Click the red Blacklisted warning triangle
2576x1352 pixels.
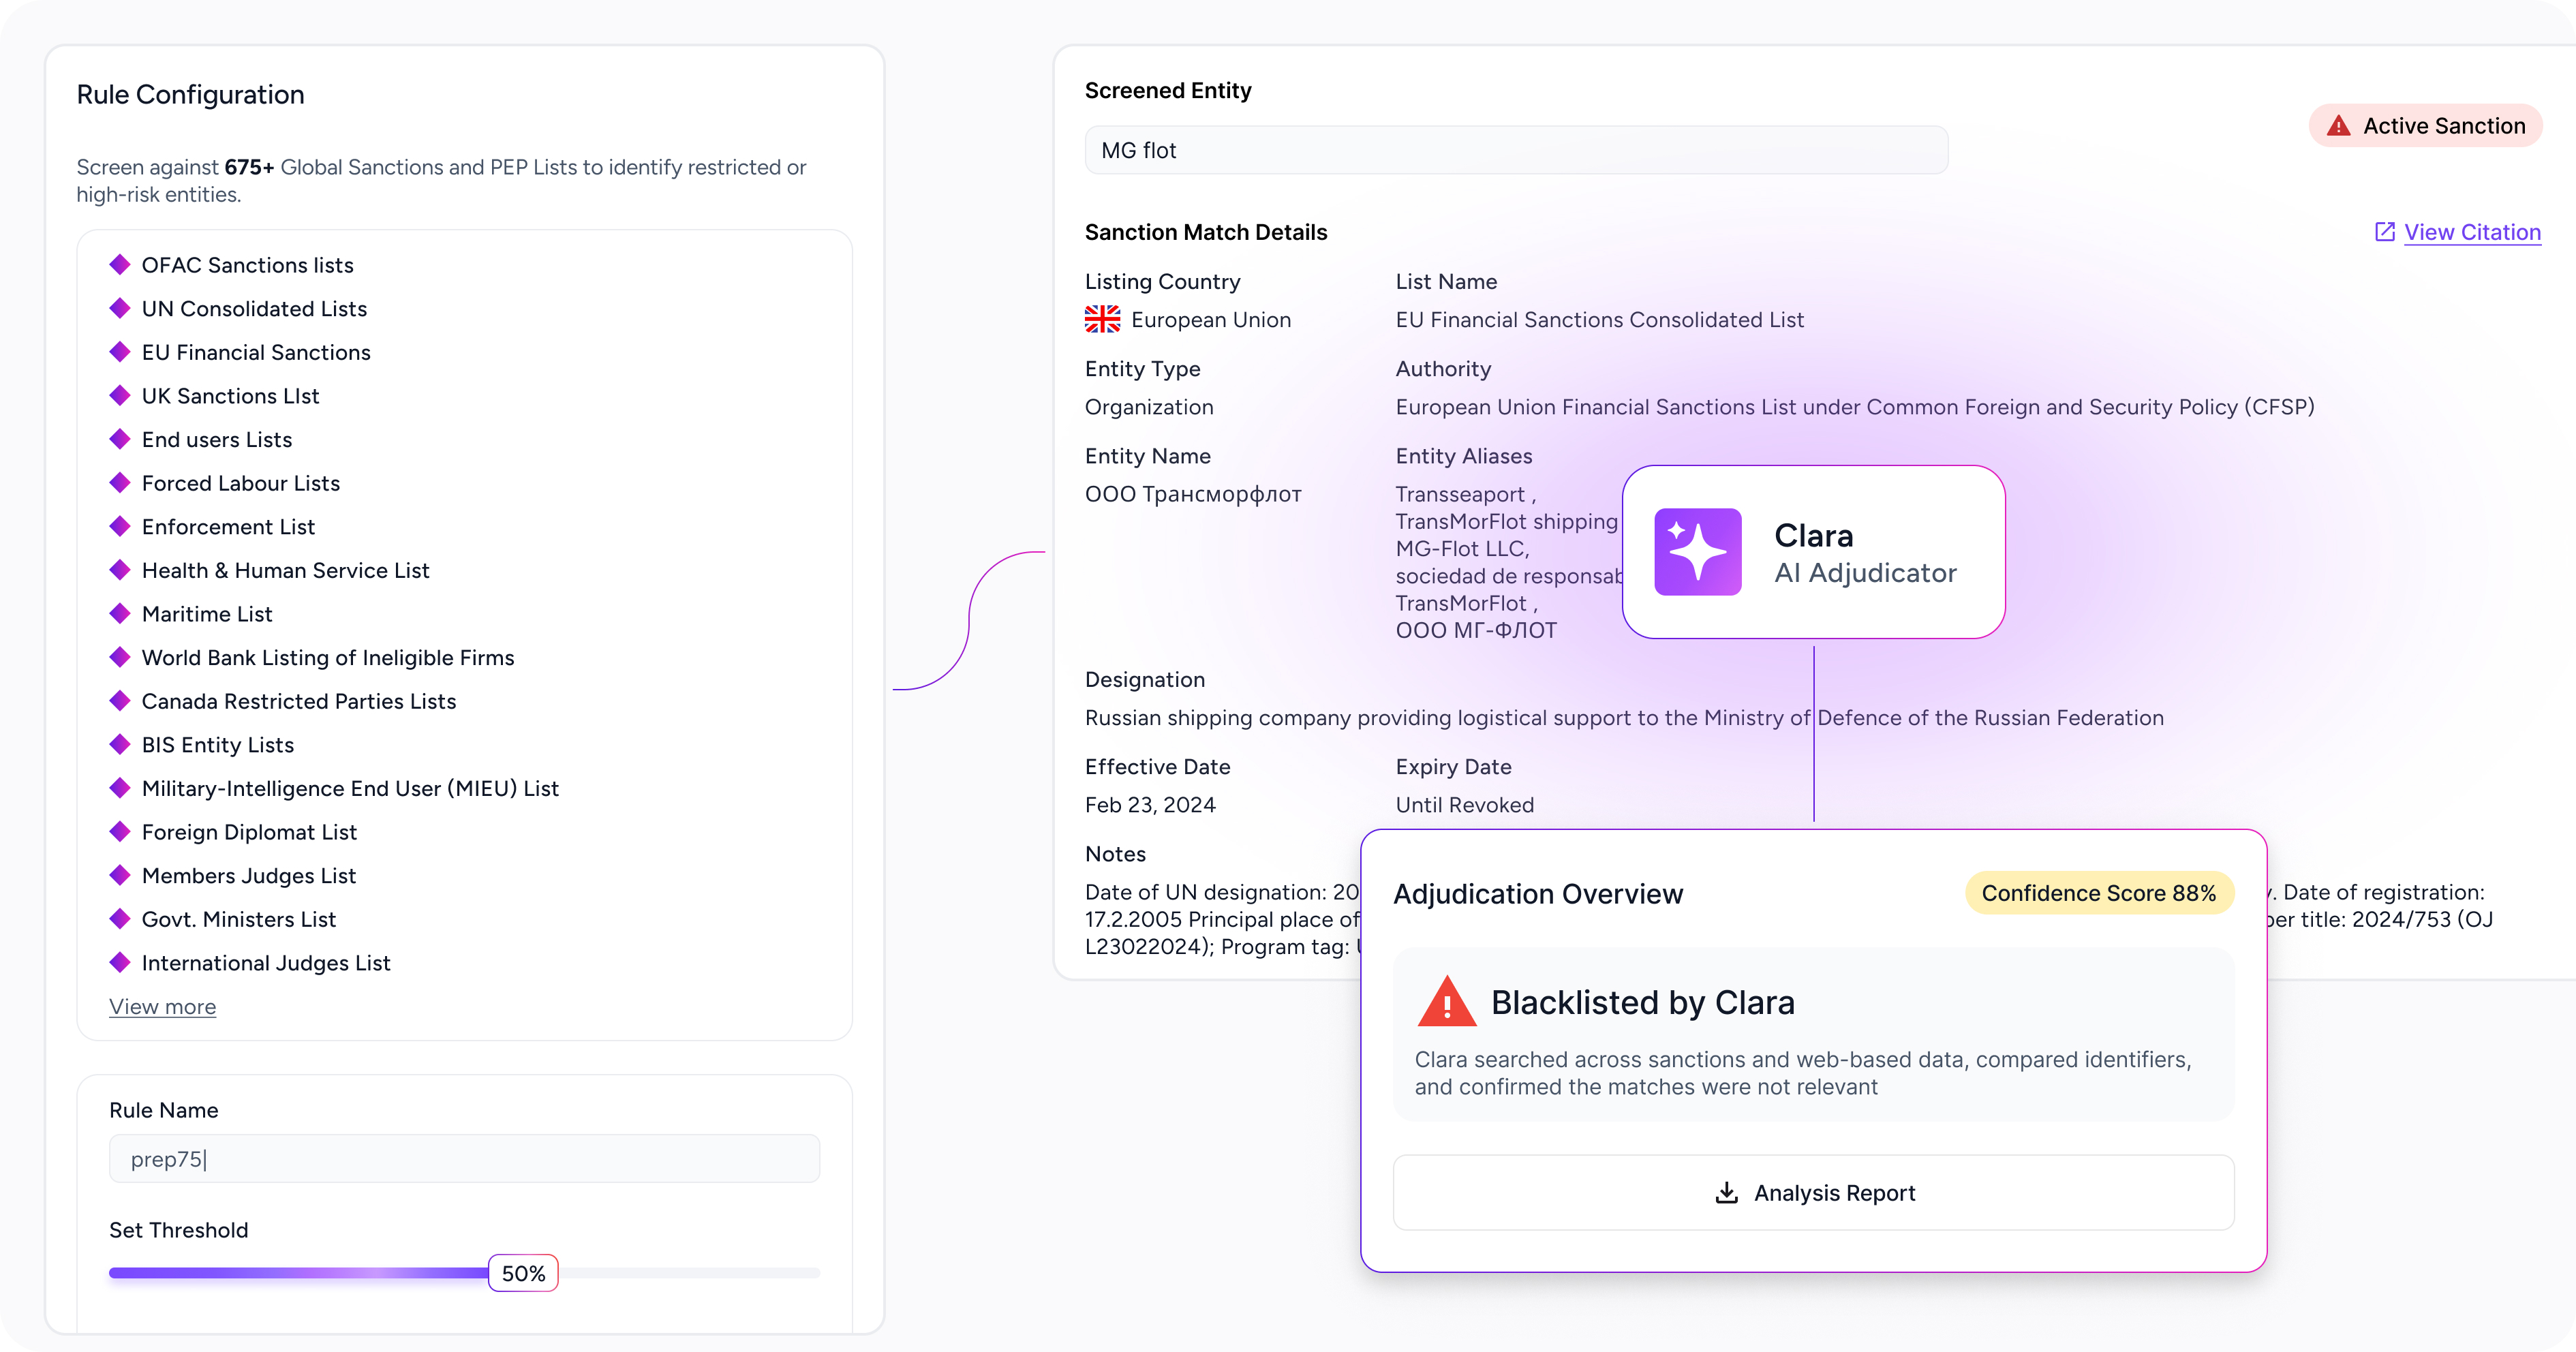tap(1446, 1003)
